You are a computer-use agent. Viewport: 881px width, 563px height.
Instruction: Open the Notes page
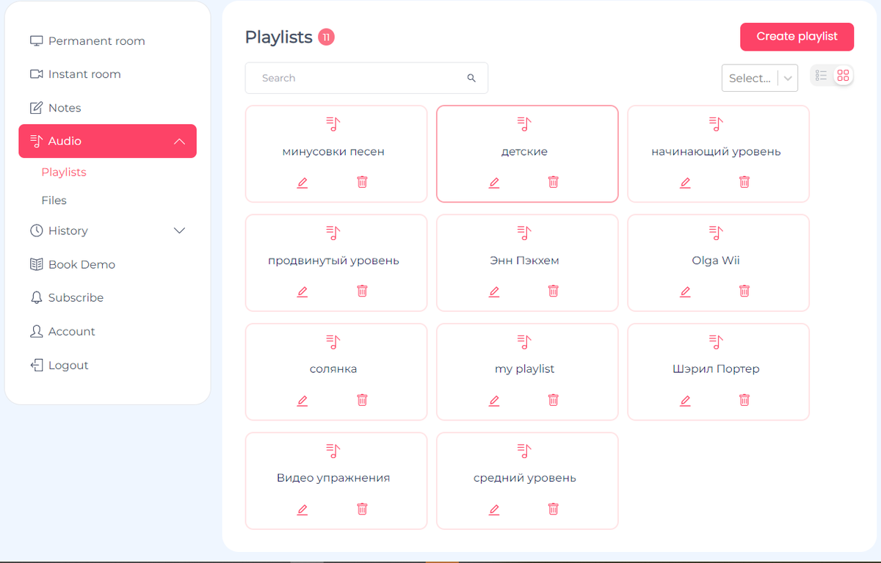pyautogui.click(x=65, y=108)
